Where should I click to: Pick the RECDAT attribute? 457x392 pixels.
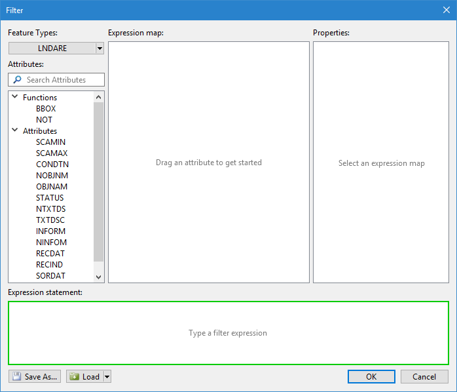(x=50, y=254)
